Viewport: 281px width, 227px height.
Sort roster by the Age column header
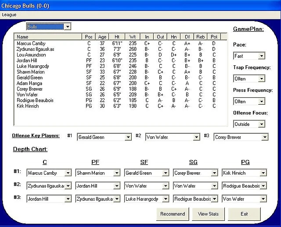coord(102,37)
